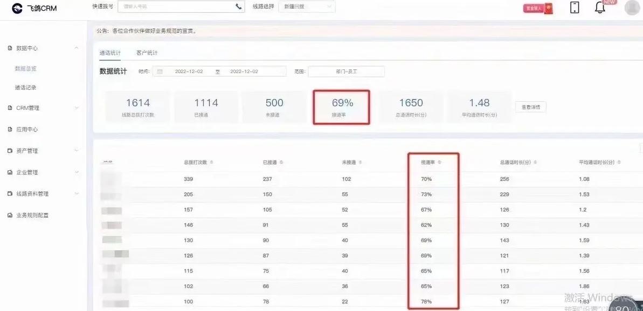This screenshot has width=643, height=311.
Task: Click the 查看详情 button
Action: click(530, 107)
